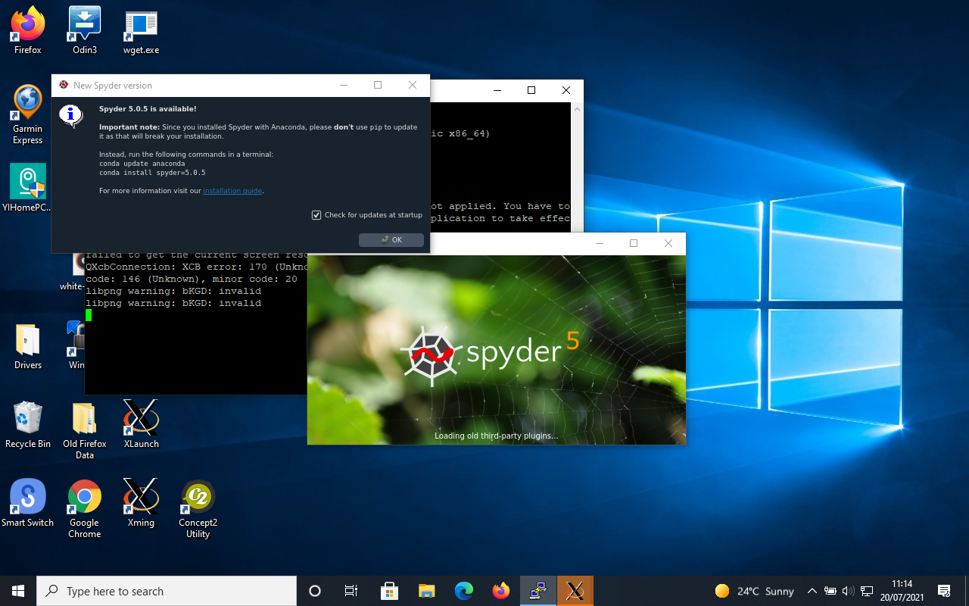This screenshot has height=606, width=969.
Task: Click the green terminal cursor line
Action: [89, 315]
